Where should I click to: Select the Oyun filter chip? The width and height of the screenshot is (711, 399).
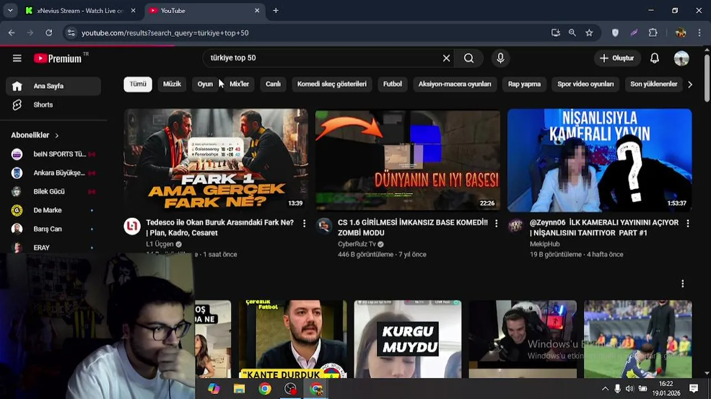coord(205,84)
